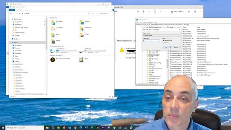Collapse the Network locations group
The width and height of the screenshot is (231, 130).
click(x=49, y=55)
